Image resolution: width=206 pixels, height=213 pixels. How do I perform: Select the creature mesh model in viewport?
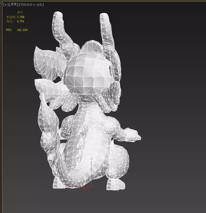click(x=87, y=101)
